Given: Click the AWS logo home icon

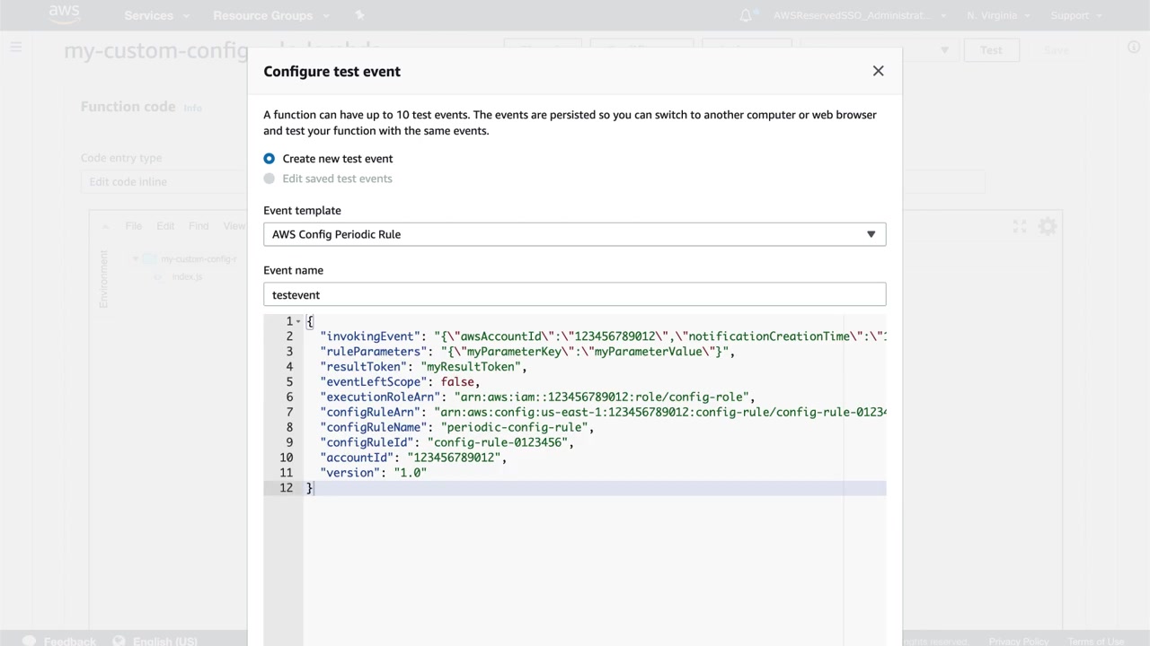Looking at the screenshot, I should click(64, 14).
